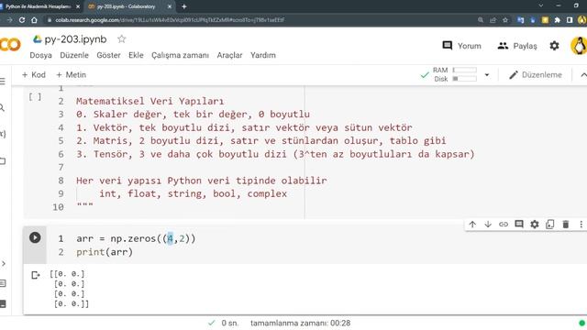Run the np.zeros code cell
The height and width of the screenshot is (330, 587).
pyautogui.click(x=35, y=237)
